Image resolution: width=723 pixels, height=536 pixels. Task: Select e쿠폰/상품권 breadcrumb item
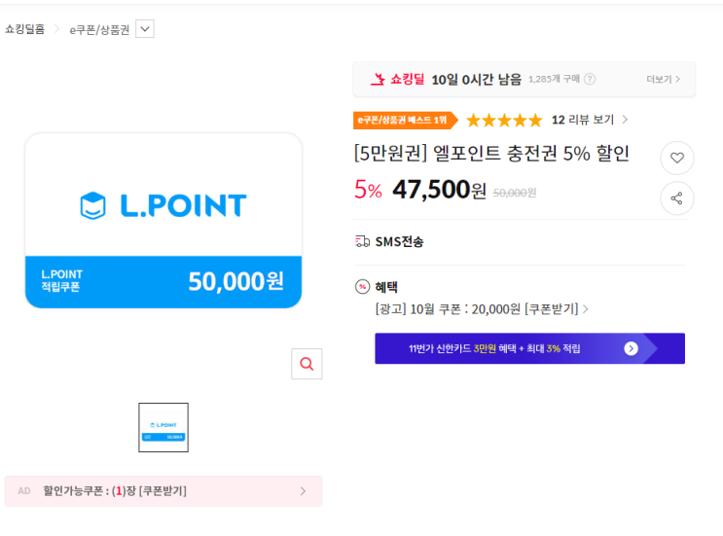99,29
